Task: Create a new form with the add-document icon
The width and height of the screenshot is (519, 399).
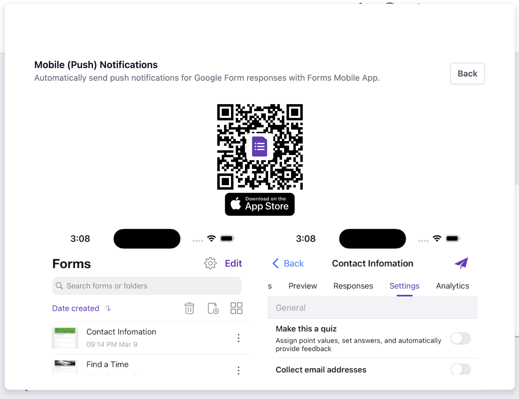Action: (213, 308)
